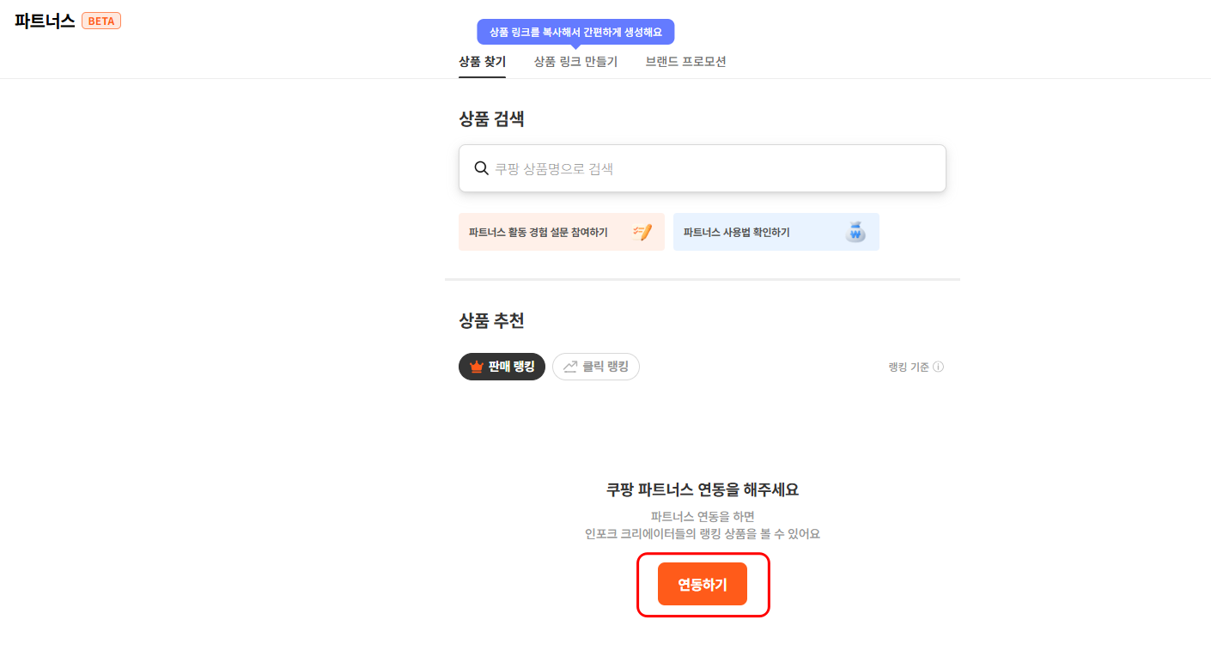Click the 쿠팡 파트너스 연동을 해주세요 heading
The width and height of the screenshot is (1211, 650).
click(x=703, y=489)
